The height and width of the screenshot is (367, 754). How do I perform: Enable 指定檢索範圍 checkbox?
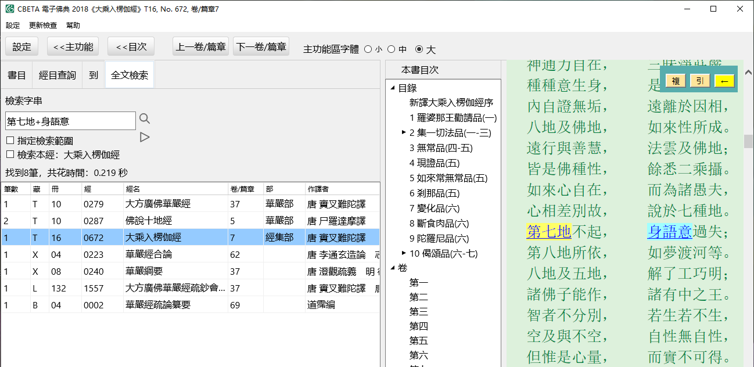[x=10, y=141]
